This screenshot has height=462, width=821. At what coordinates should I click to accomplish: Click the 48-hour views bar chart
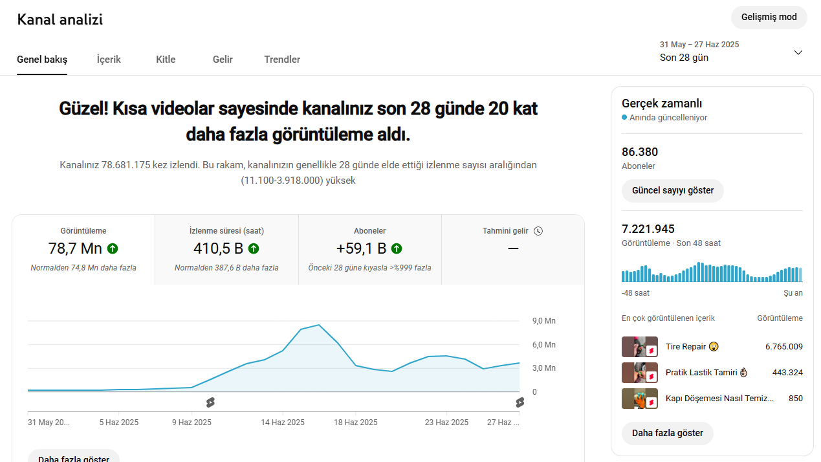click(712, 272)
